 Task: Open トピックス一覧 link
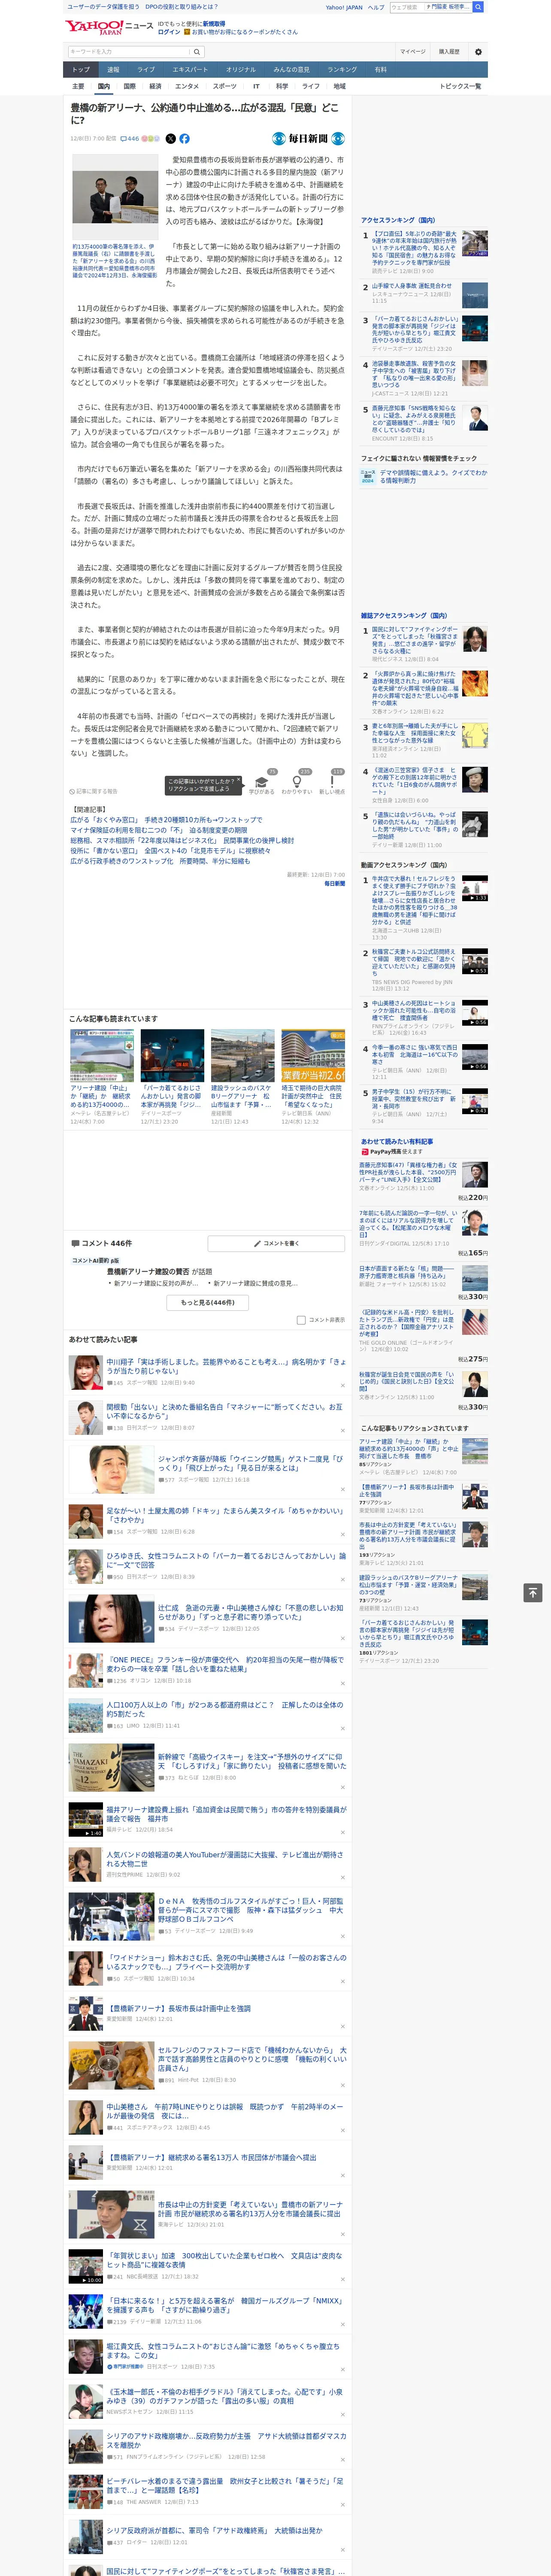460,86
